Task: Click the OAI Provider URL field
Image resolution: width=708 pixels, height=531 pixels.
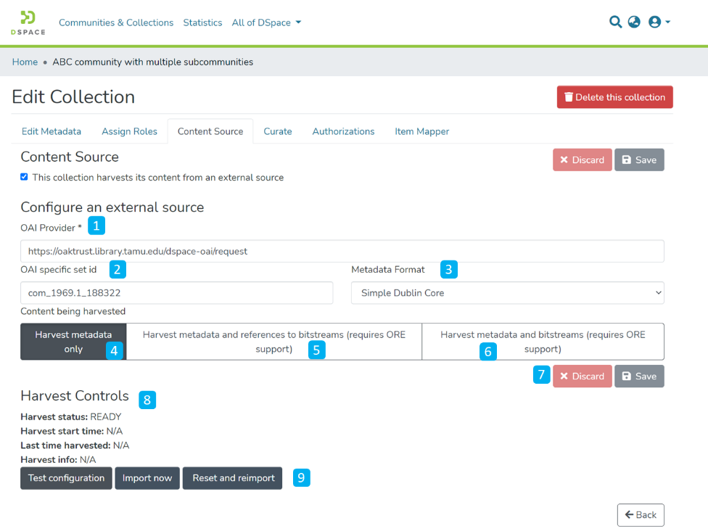Action: click(x=342, y=251)
